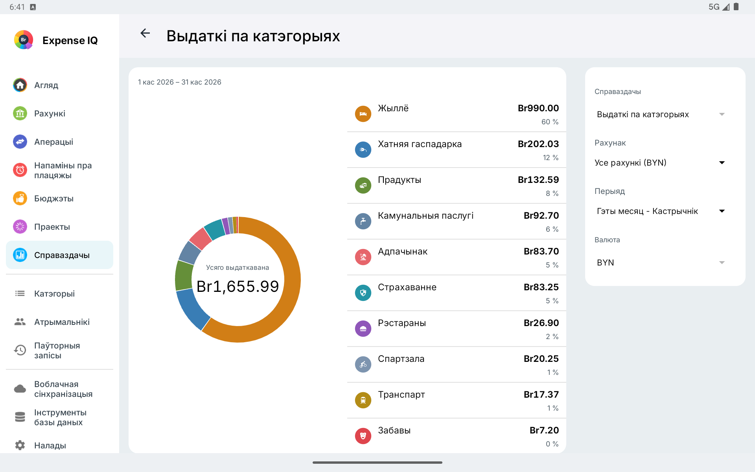Click the battery status icon
This screenshot has width=755, height=472.
pyautogui.click(x=736, y=7)
